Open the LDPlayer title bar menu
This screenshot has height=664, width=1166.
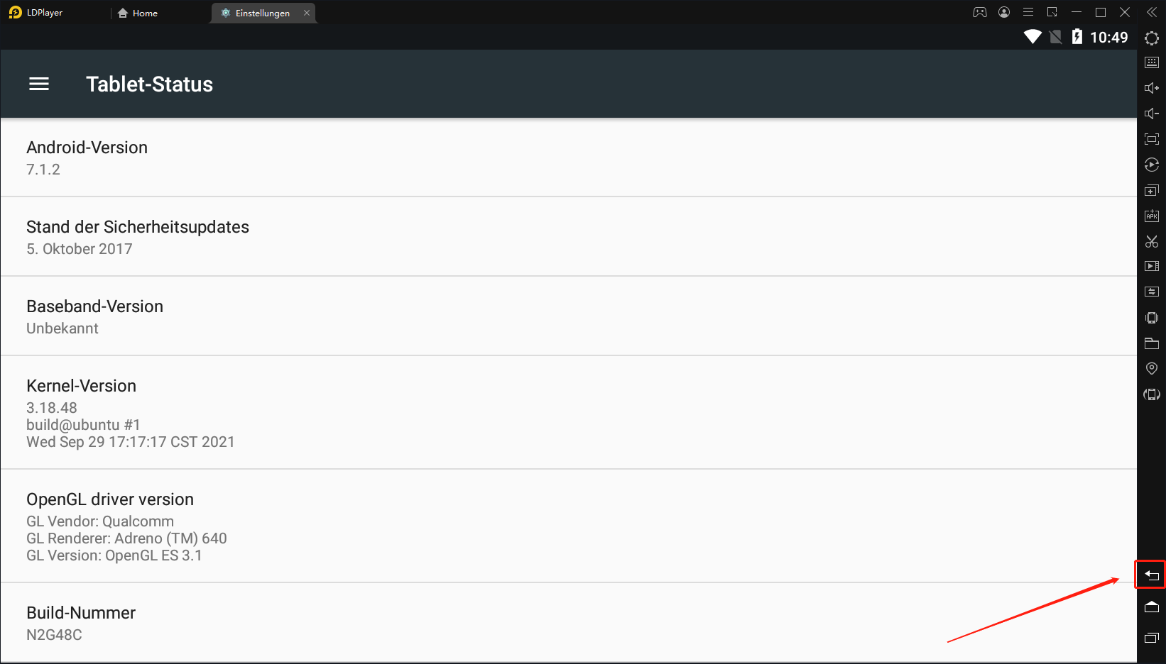pyautogui.click(x=1028, y=12)
